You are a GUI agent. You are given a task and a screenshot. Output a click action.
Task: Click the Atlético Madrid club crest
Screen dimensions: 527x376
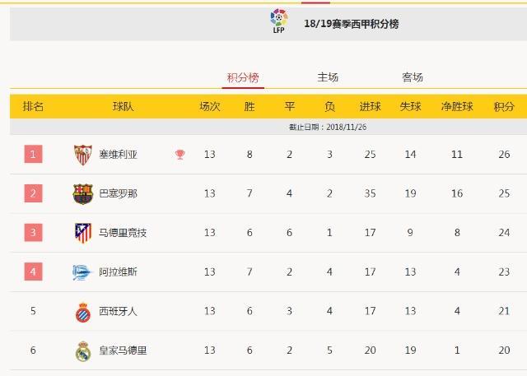82,233
